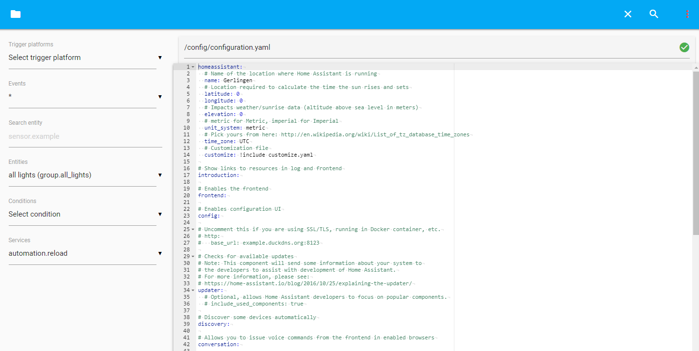
Task: Open the three-dot overflow menu
Action: (x=687, y=14)
